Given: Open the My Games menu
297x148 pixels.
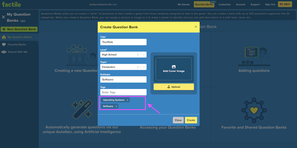Looking at the screenshot, I should [x=184, y=4].
